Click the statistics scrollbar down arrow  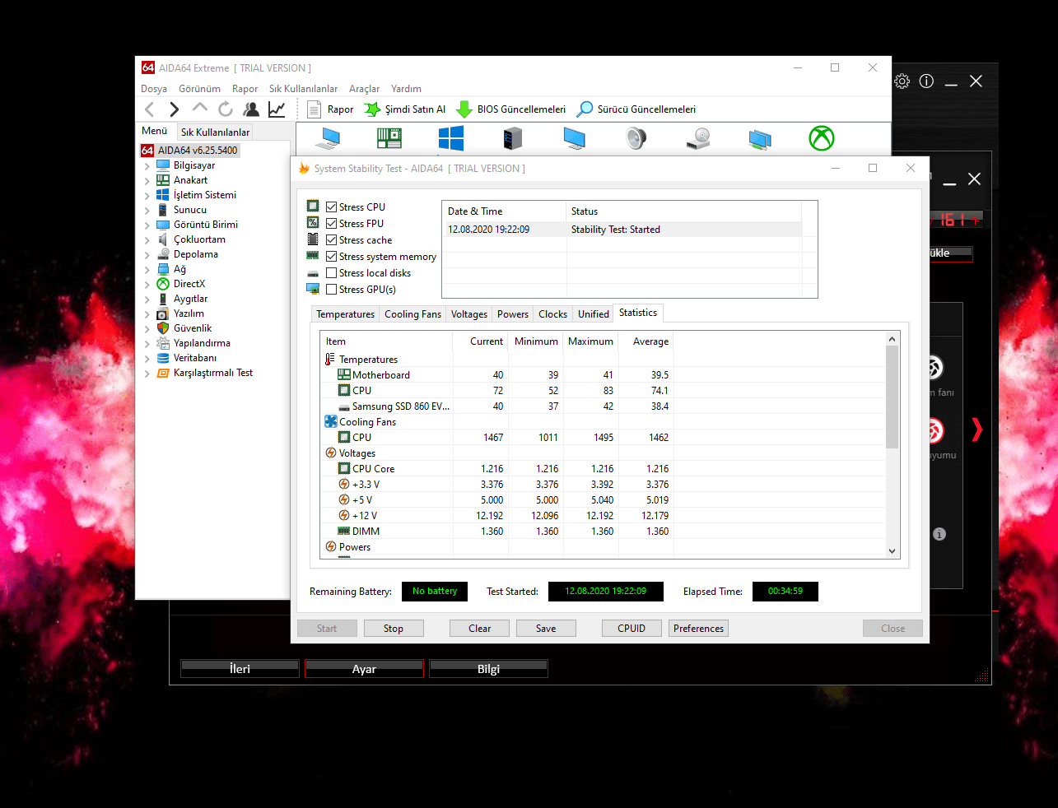click(x=892, y=551)
